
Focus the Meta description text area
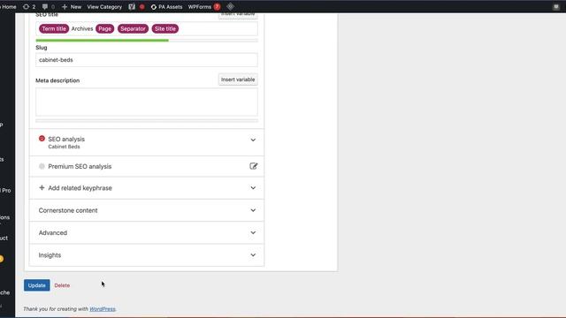(x=147, y=102)
